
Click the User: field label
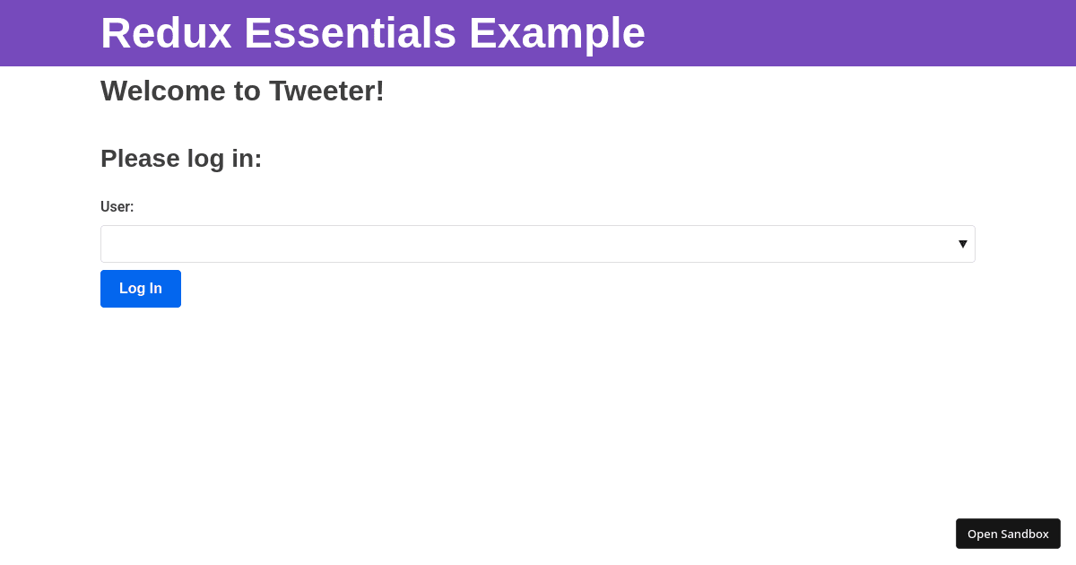pyautogui.click(x=117, y=206)
